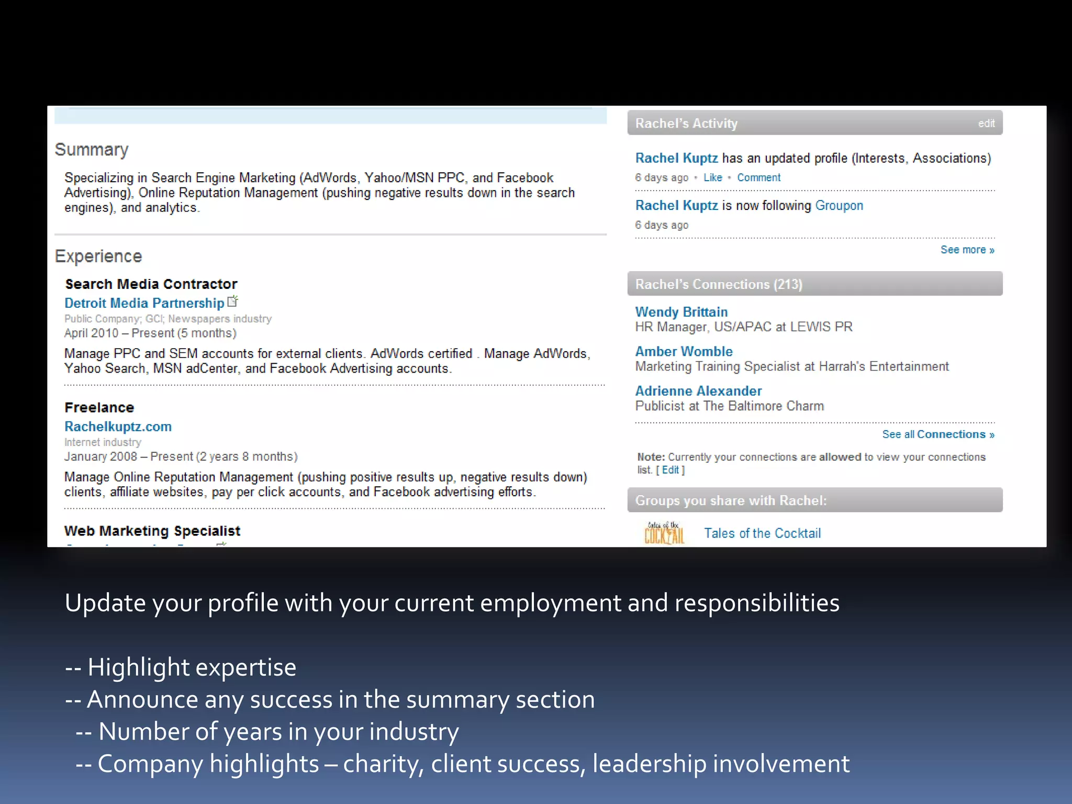The height and width of the screenshot is (804, 1072).
Task: Open the Rachelkuptz.com link
Action: point(118,427)
